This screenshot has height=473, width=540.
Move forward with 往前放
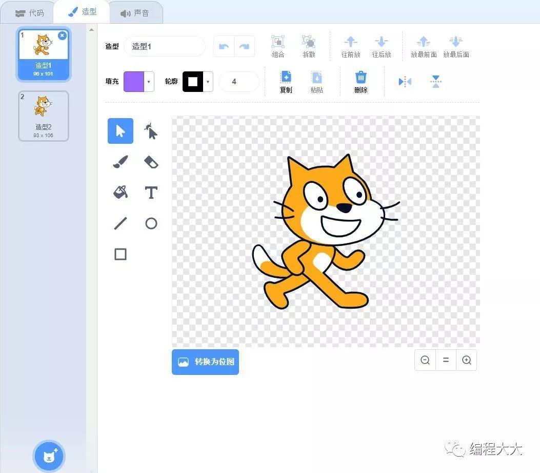tap(351, 46)
